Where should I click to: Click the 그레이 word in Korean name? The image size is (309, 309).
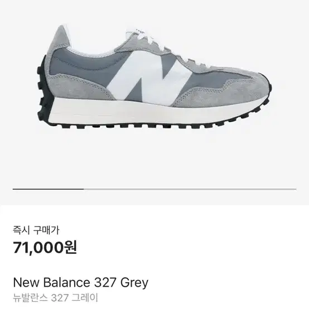point(85,298)
